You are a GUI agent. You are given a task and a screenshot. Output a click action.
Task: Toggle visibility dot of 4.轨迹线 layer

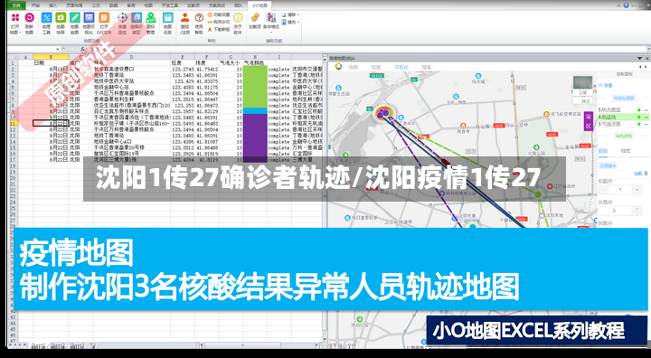click(x=639, y=118)
